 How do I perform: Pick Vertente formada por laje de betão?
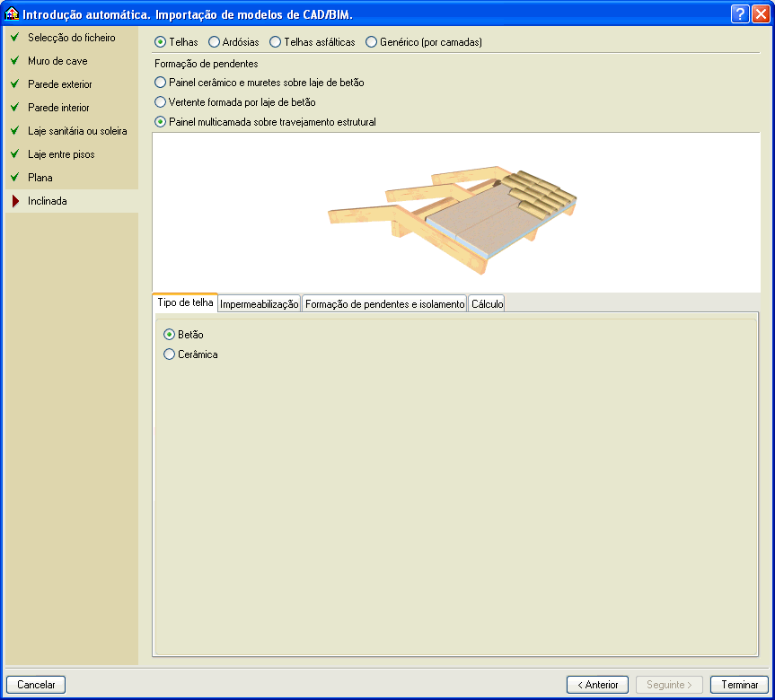coord(161,102)
